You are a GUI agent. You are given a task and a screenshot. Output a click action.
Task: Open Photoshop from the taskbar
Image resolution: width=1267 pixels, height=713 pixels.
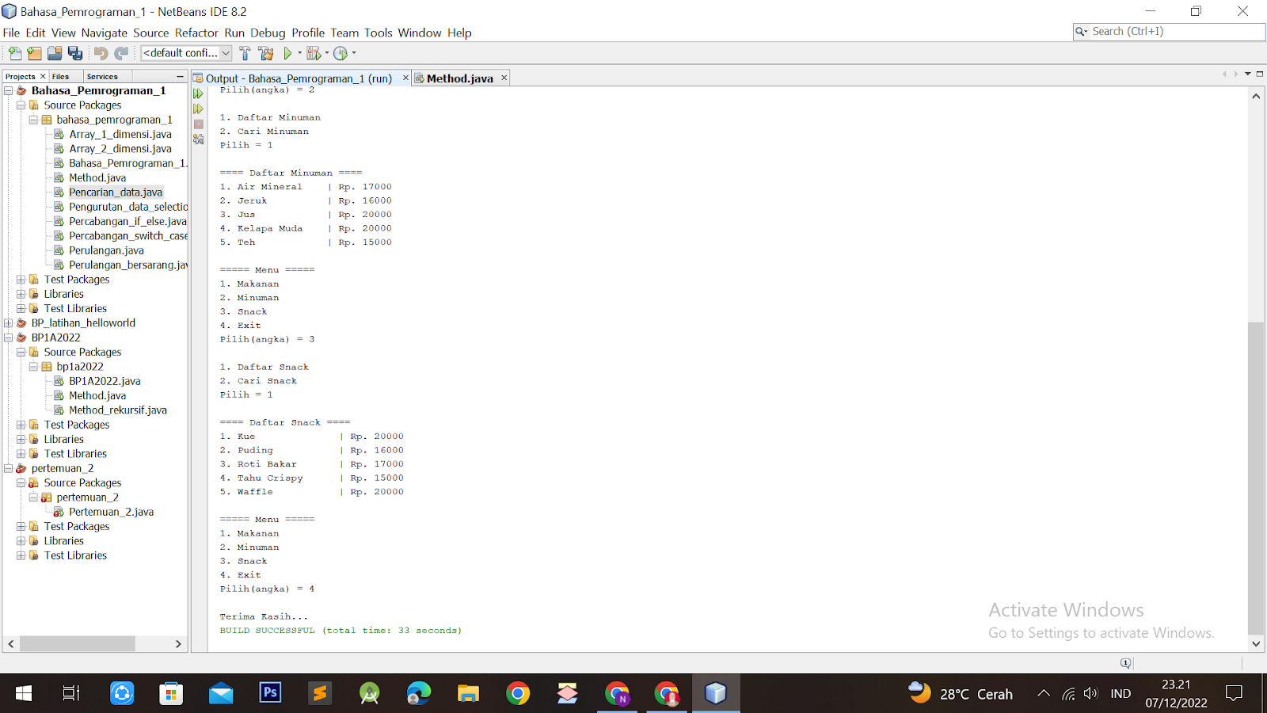[x=270, y=693]
